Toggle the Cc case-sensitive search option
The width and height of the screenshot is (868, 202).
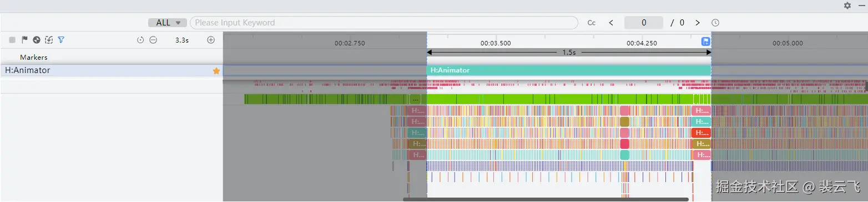click(x=592, y=23)
